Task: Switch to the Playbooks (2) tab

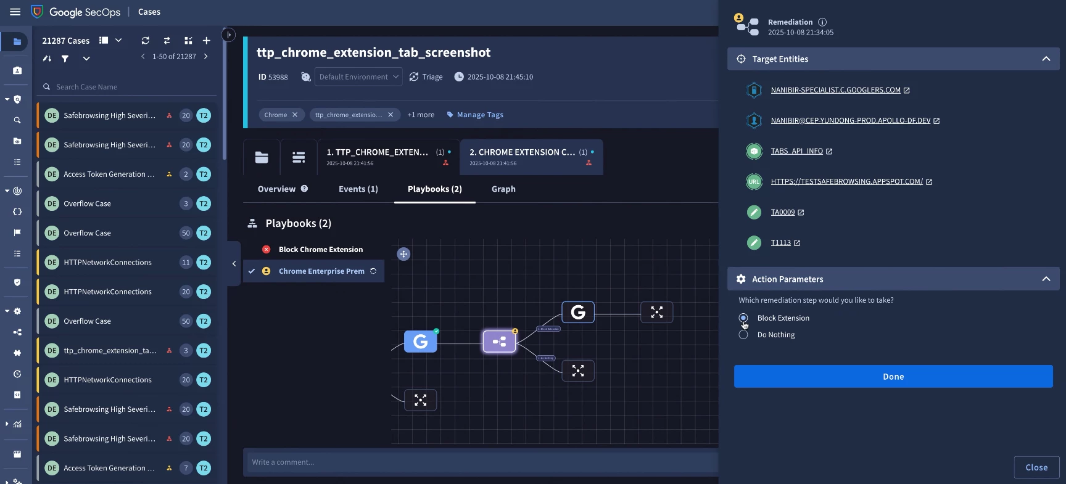Action: (x=435, y=189)
